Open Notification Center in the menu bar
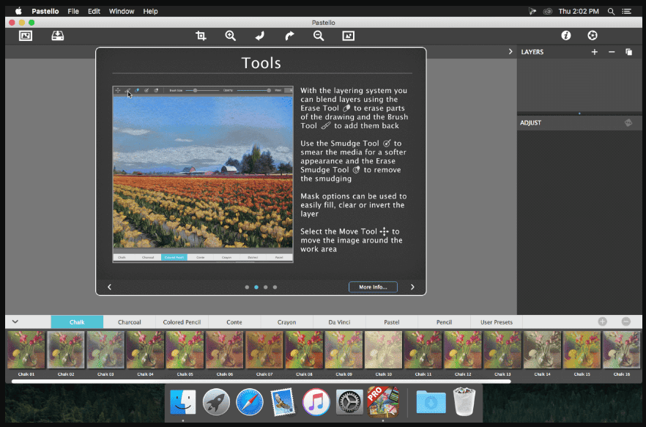This screenshot has height=427, width=646. coord(627,11)
